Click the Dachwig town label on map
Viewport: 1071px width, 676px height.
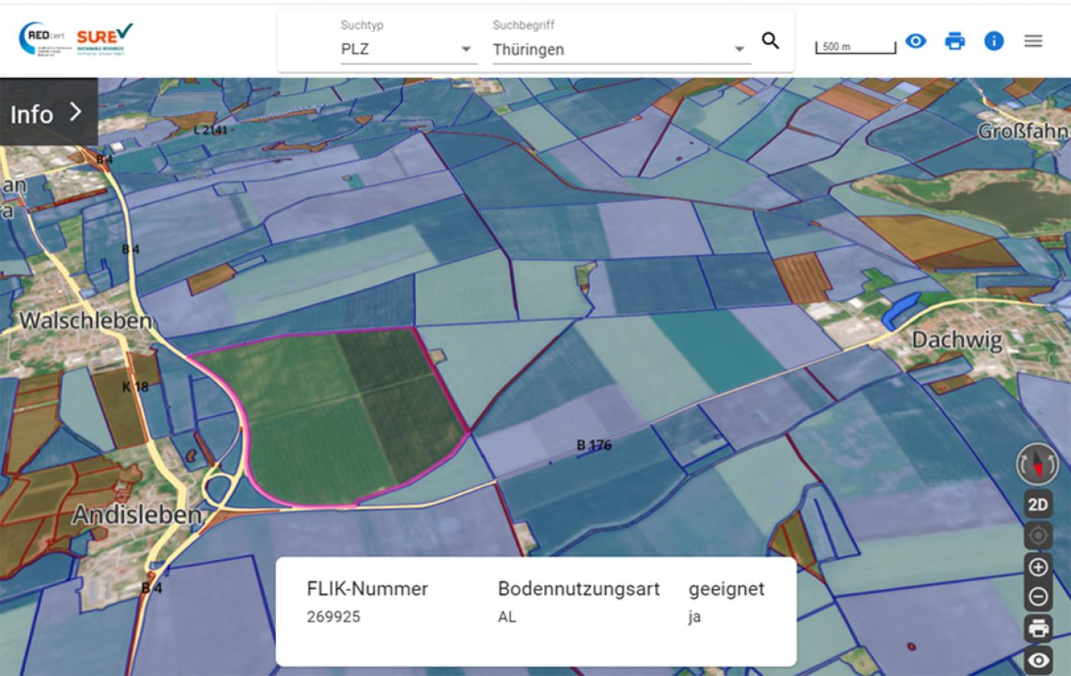coord(956,340)
